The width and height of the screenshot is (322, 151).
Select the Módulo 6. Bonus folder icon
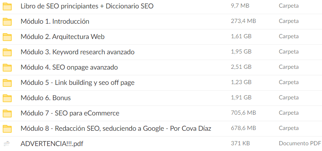[x=7, y=98]
